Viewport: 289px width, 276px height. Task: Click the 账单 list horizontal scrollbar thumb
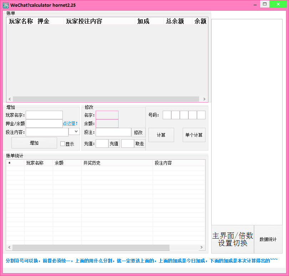pyautogui.click(x=106, y=99)
